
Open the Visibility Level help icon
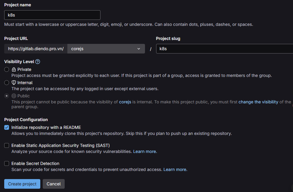(38, 62)
